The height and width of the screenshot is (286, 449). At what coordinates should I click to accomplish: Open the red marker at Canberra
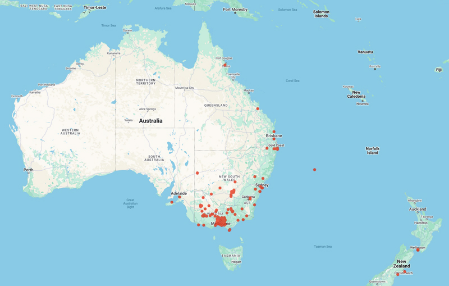(x=250, y=198)
